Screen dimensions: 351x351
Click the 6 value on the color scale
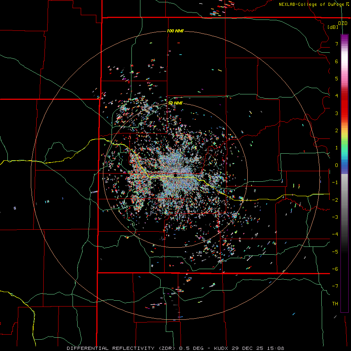[337, 61]
